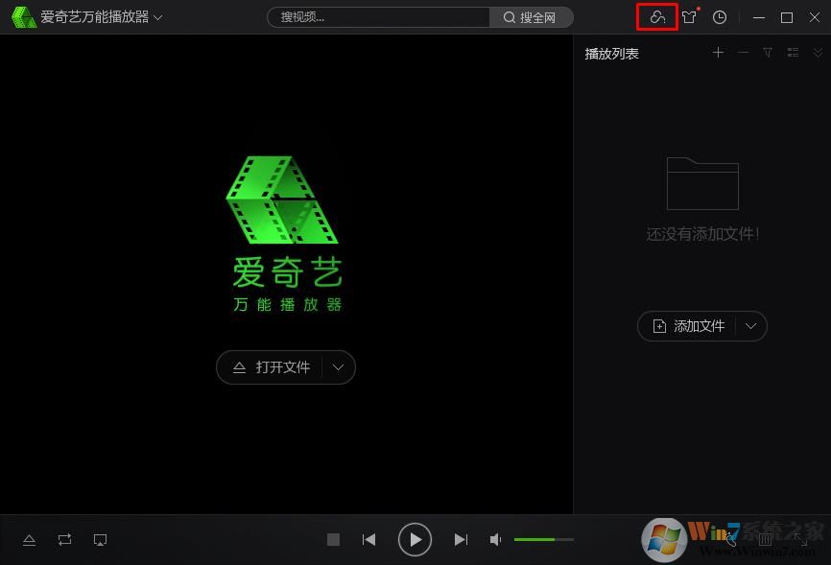Select the 播放列表 panel title
The height and width of the screenshot is (565, 831).
(611, 54)
